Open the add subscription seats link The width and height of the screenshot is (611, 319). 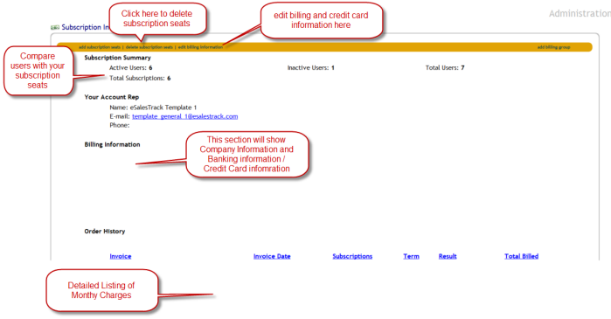pyautogui.click(x=100, y=47)
